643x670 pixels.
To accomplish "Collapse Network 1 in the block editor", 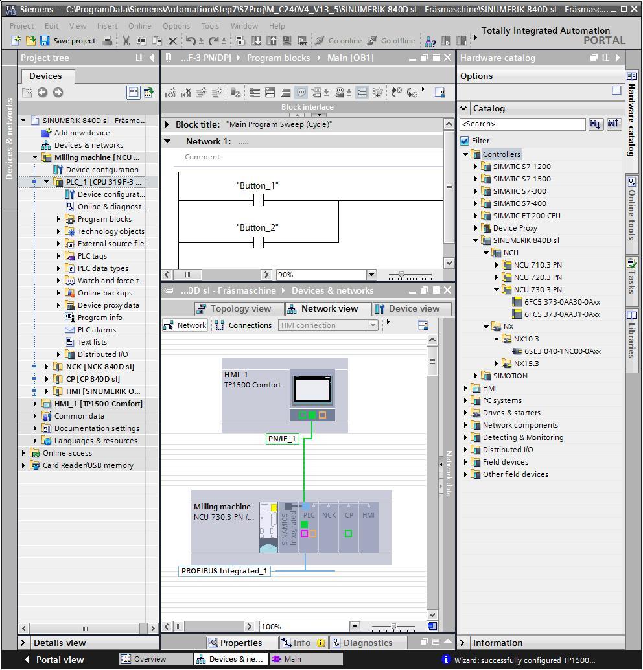I will [168, 141].
